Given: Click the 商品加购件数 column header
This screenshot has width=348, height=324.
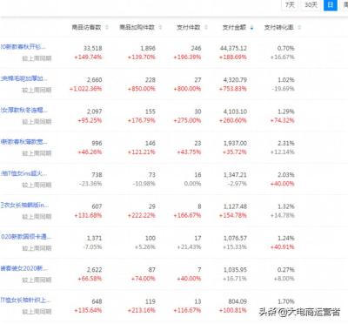Looking at the screenshot, I should 137,27.
